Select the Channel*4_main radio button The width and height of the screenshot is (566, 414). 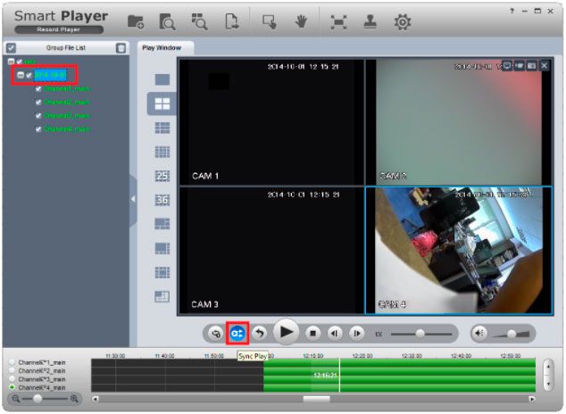[x=12, y=387]
